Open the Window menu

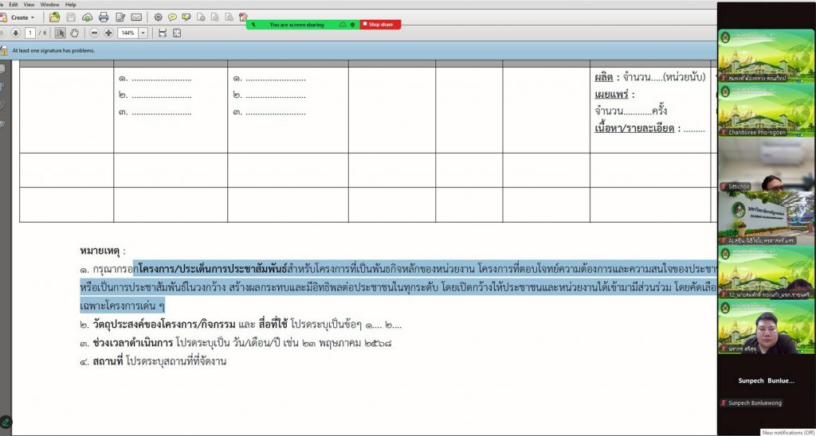pos(49,4)
